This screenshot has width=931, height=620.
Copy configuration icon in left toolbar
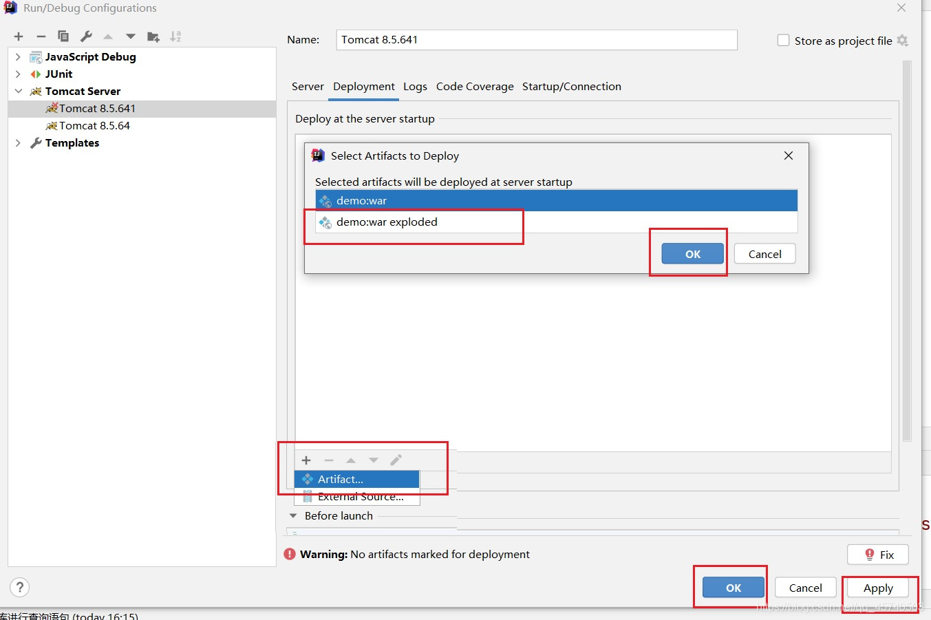click(63, 36)
